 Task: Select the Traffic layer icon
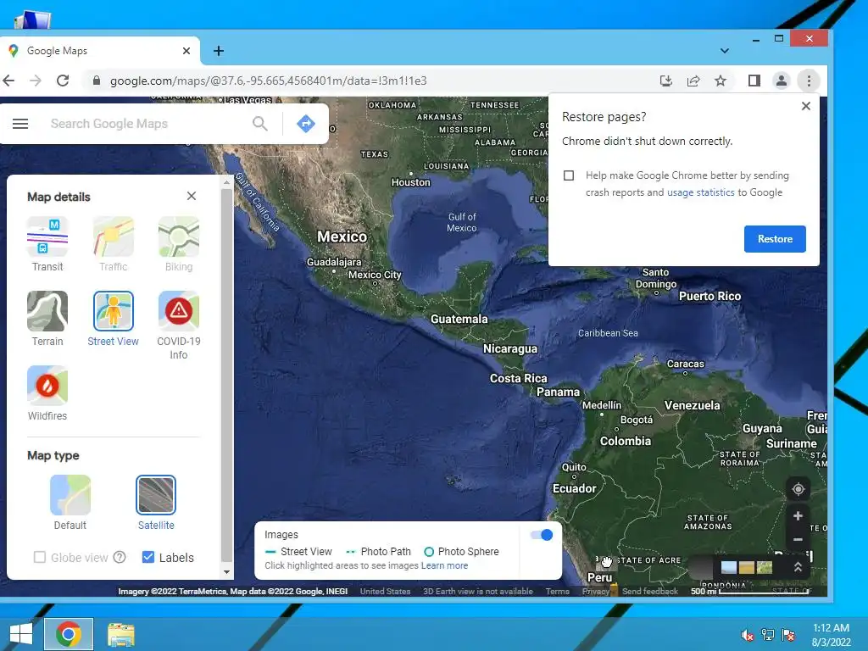click(x=114, y=236)
